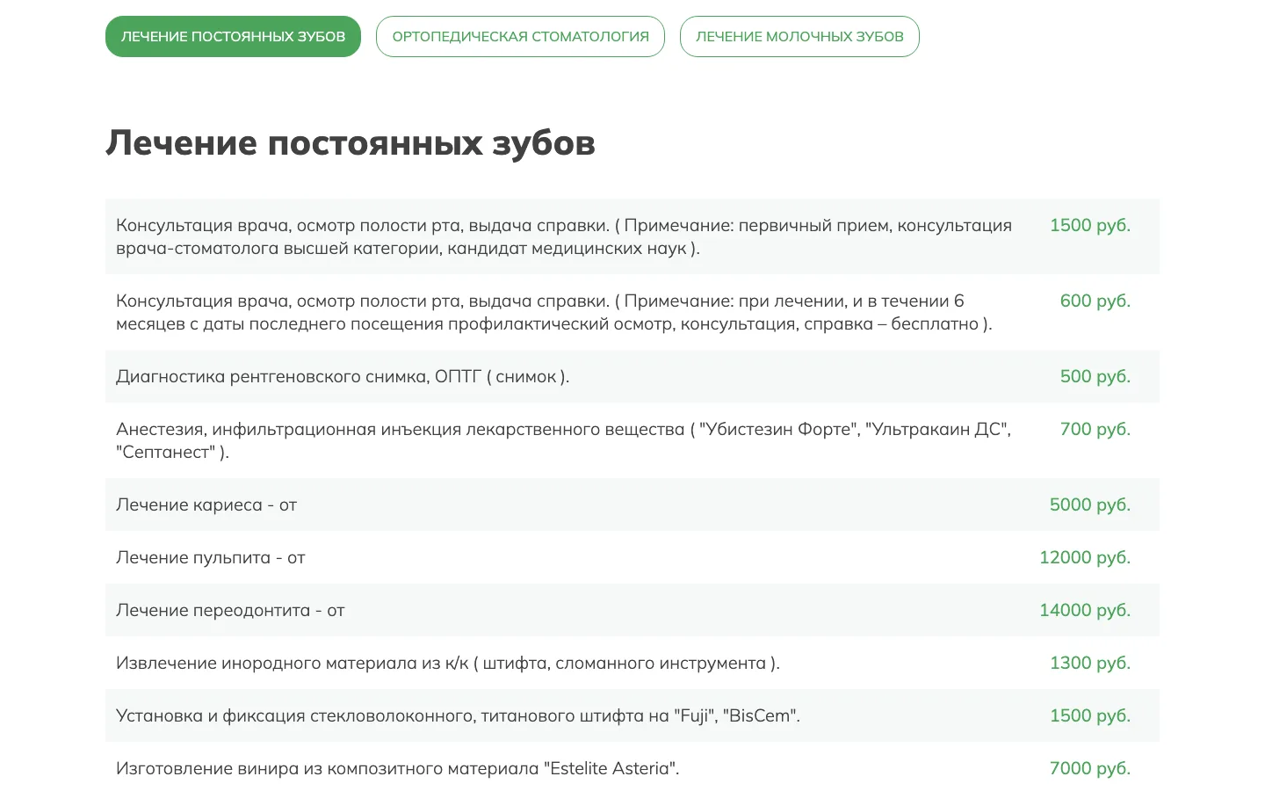Click the 'Анестезия, инфильтрационная инъекция' row
1265x791 pixels.
point(632,440)
